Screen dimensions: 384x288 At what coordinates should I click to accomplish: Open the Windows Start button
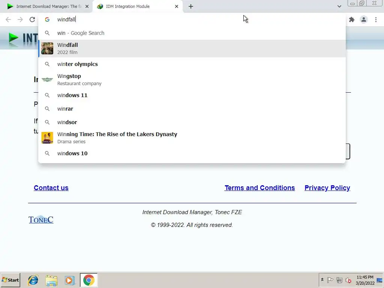(x=10, y=280)
